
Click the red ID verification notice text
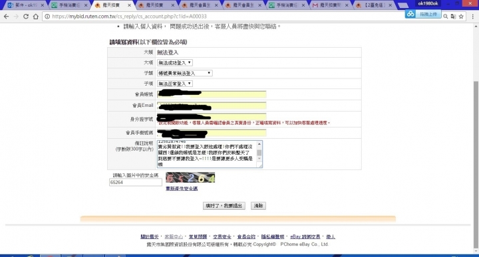(x=244, y=123)
